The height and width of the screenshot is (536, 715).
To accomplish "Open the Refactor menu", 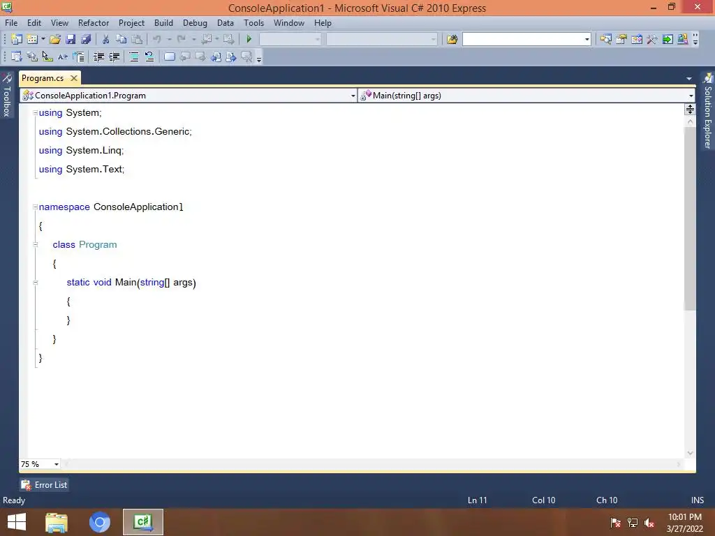I will [x=94, y=23].
